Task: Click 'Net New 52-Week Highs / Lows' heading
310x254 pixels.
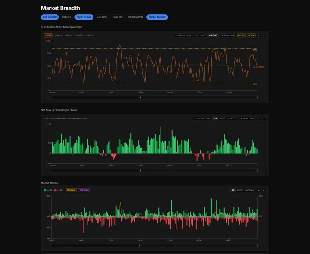Action: [59, 110]
